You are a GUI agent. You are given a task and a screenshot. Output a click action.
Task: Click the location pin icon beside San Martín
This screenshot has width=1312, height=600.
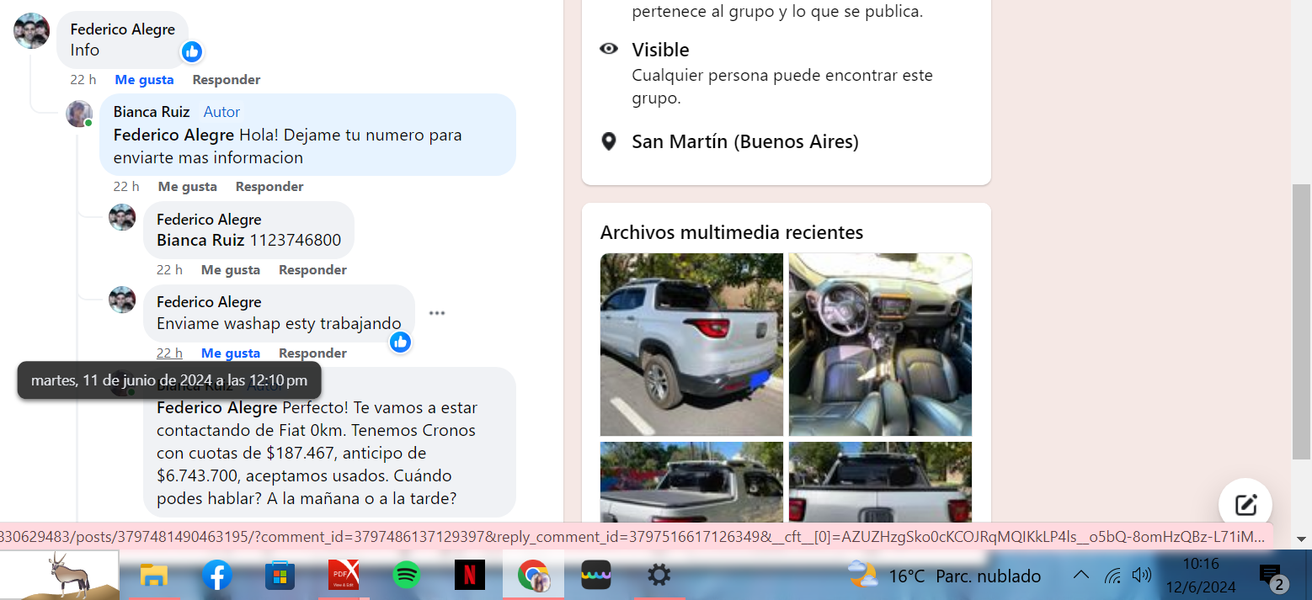(x=609, y=141)
